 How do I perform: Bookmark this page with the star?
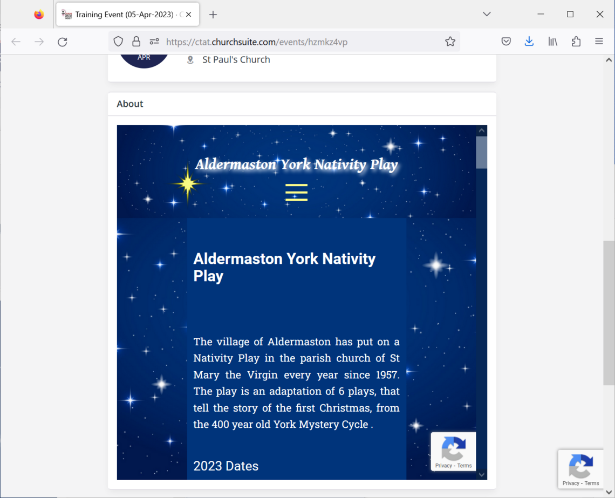click(x=450, y=42)
